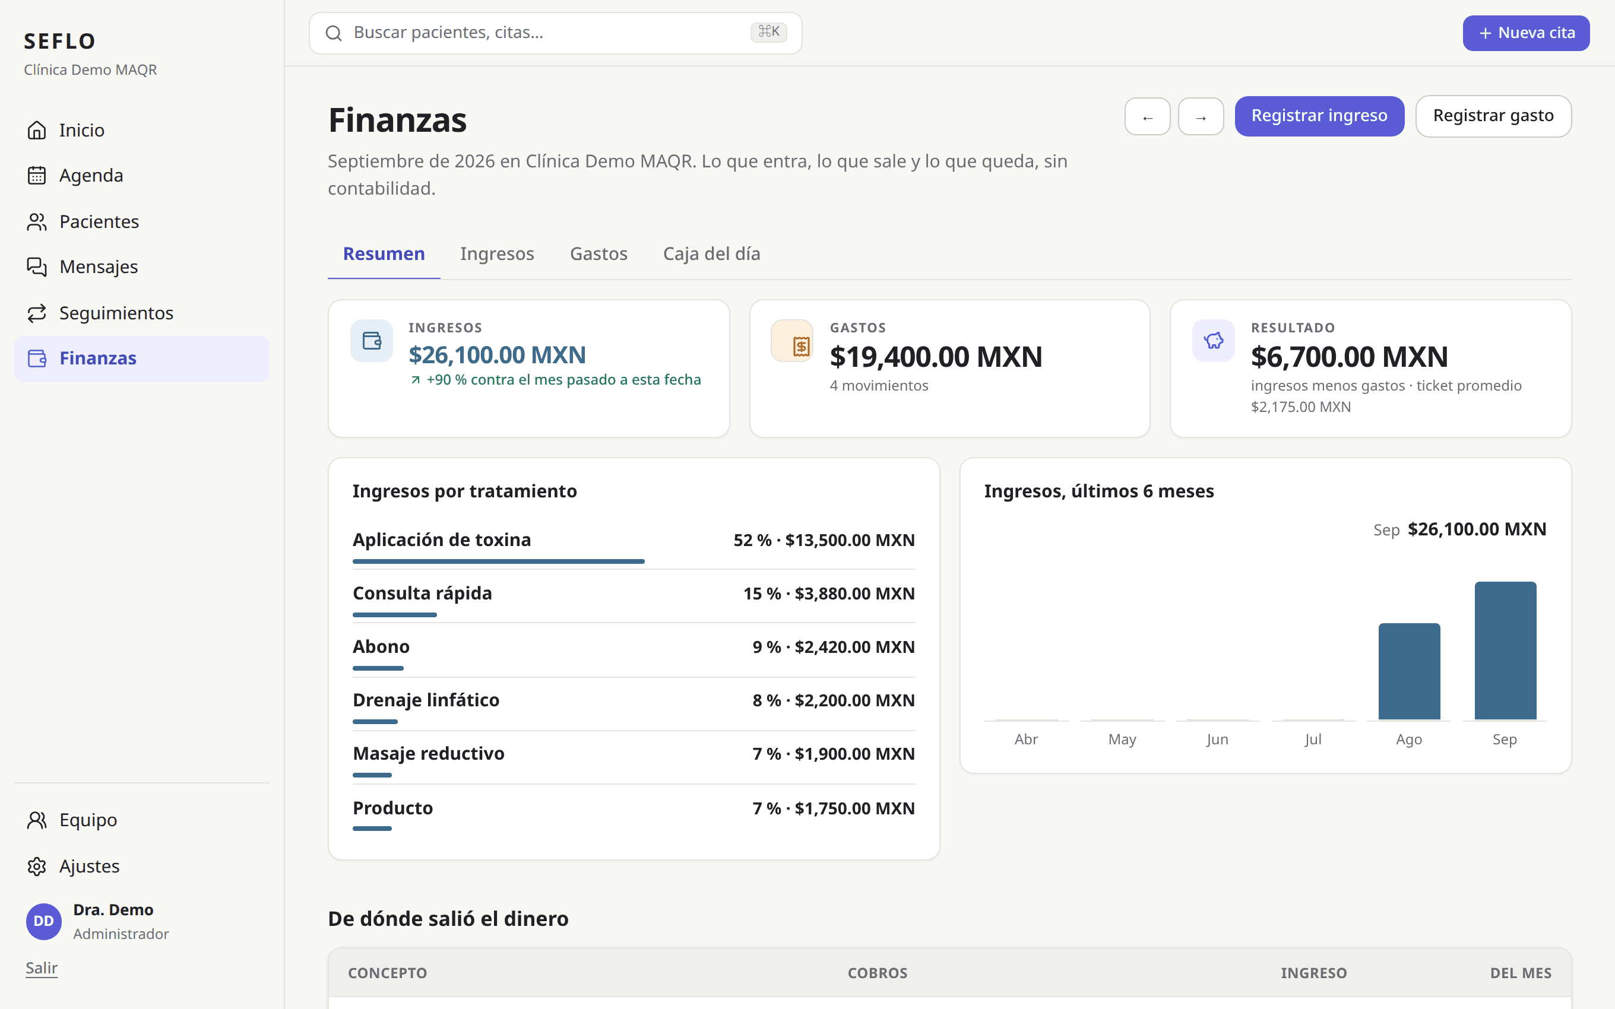Click the Agenda calendar icon
The image size is (1615, 1009).
tap(37, 176)
